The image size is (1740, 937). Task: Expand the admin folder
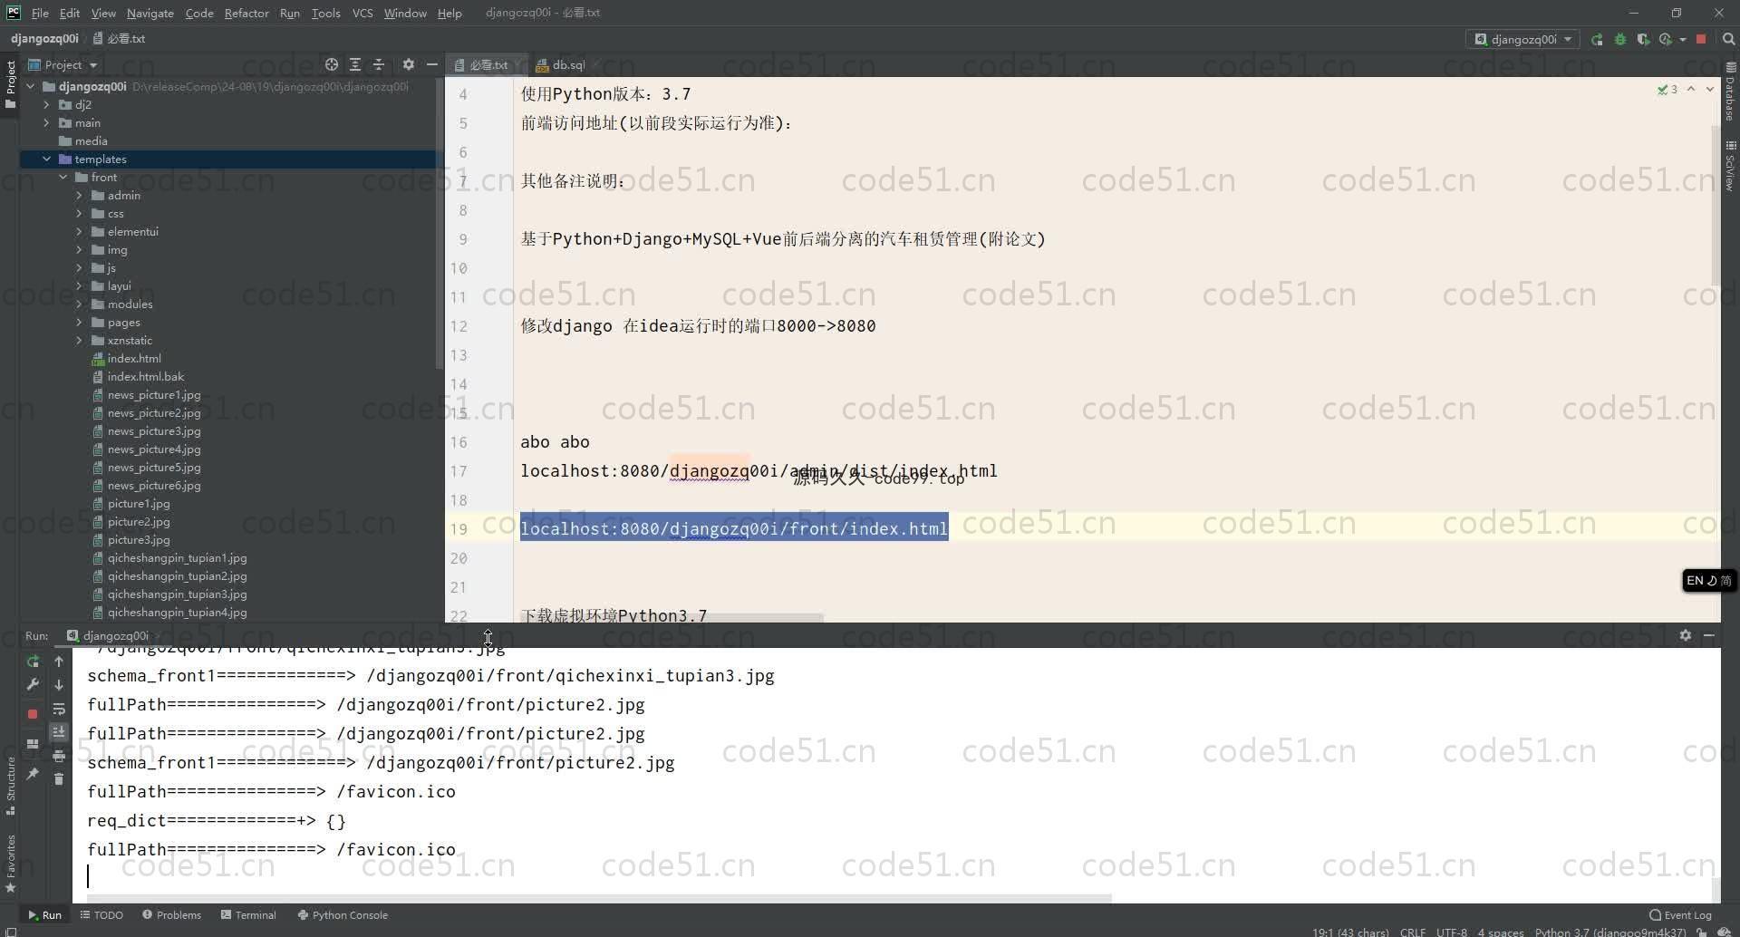tap(79, 195)
